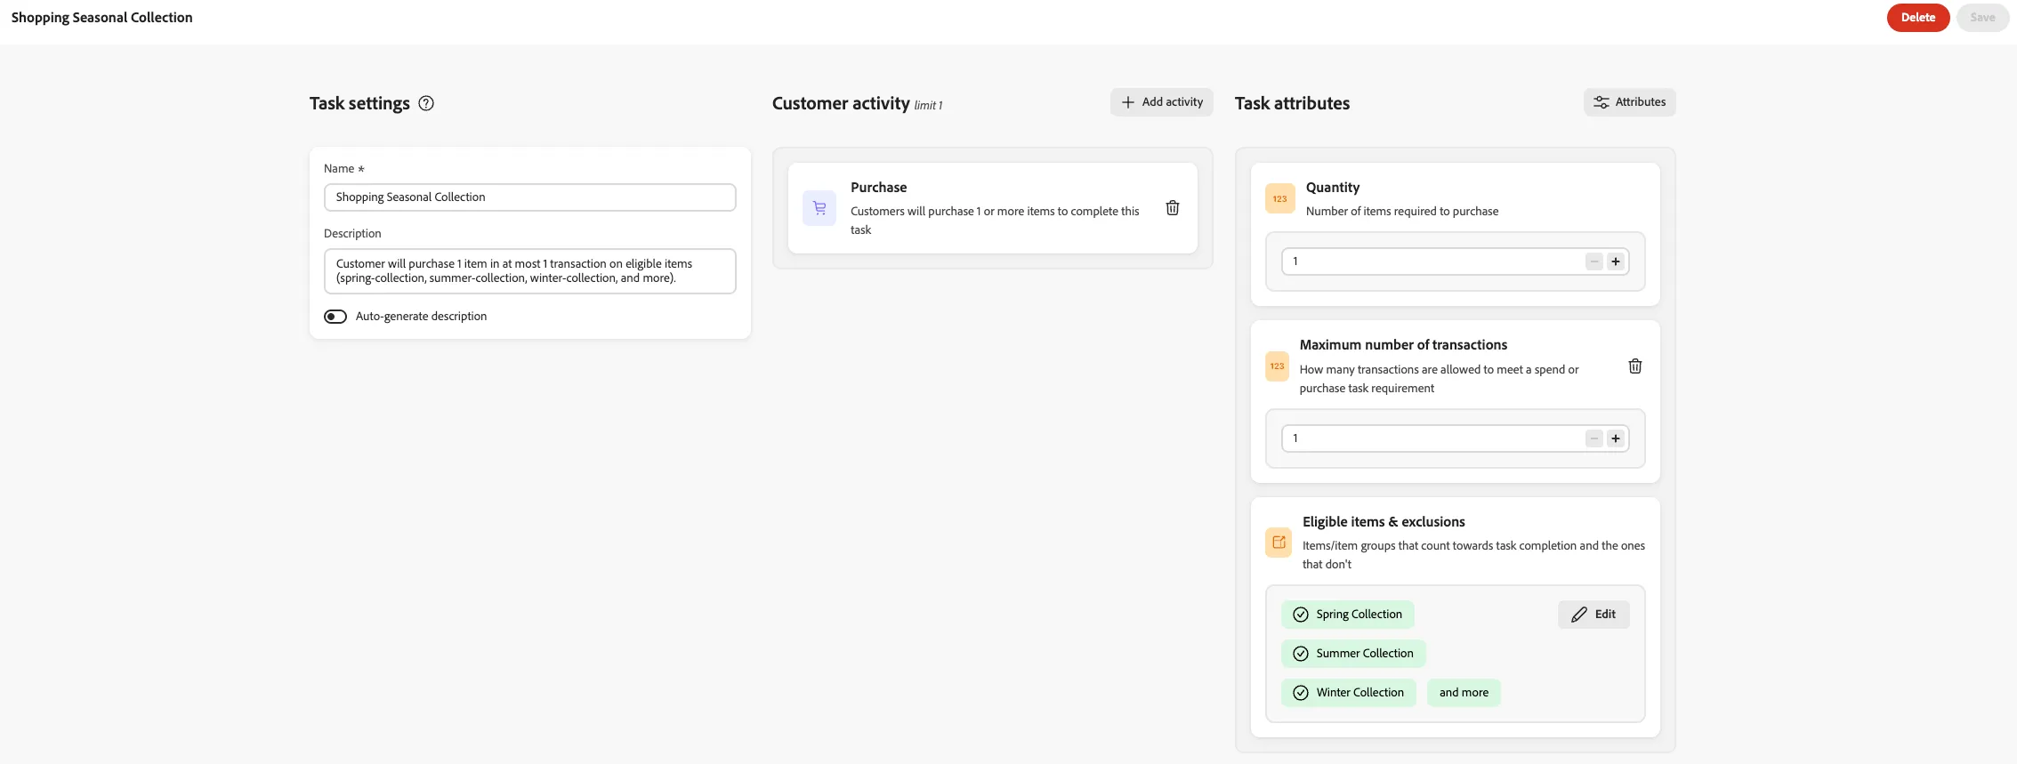Open the Task settings help icon
2017x764 pixels.
(x=426, y=103)
